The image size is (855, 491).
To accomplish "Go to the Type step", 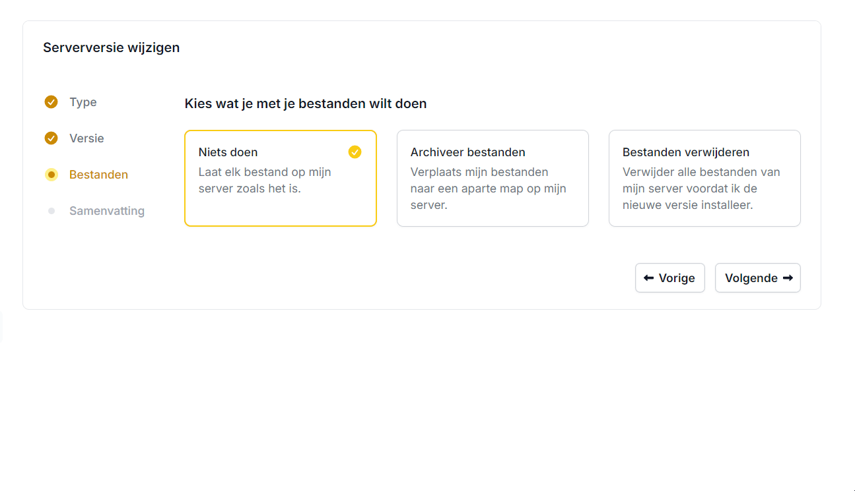I will coord(83,102).
